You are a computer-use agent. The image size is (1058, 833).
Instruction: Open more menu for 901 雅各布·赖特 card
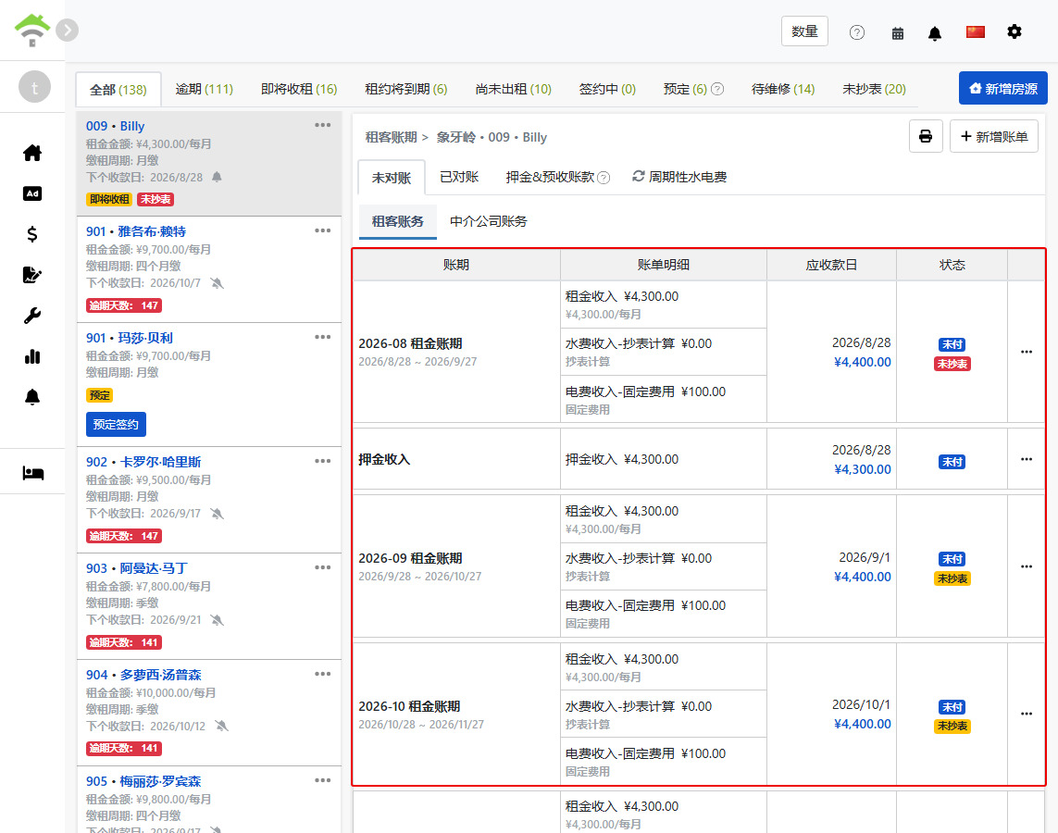click(322, 230)
